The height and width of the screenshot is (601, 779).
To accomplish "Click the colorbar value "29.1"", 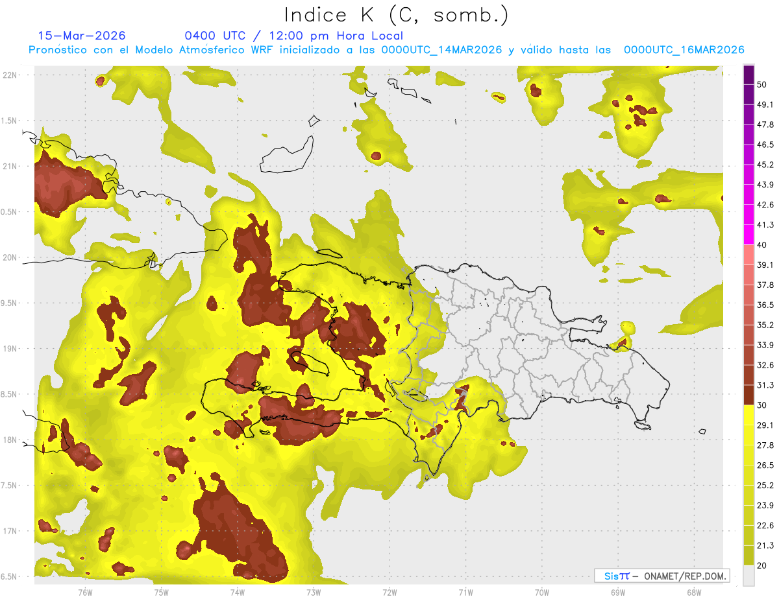I will pos(765,425).
